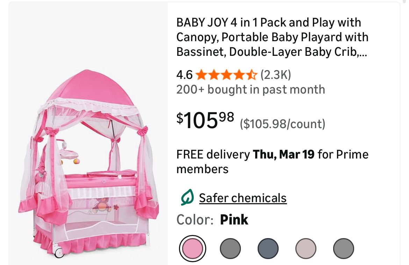Click the green Safer chemicals leaf icon
409x265 pixels.
(x=187, y=198)
